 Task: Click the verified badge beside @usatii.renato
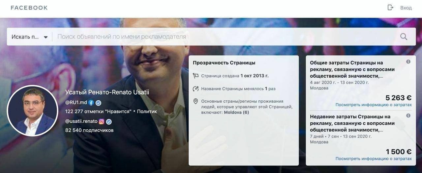click(109, 121)
